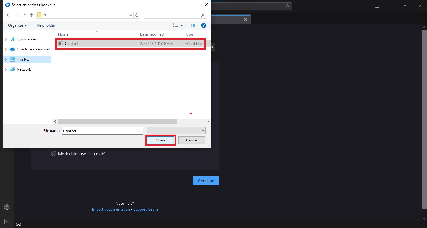
Task: Click the Cancel button in dialog
Action: coord(192,140)
